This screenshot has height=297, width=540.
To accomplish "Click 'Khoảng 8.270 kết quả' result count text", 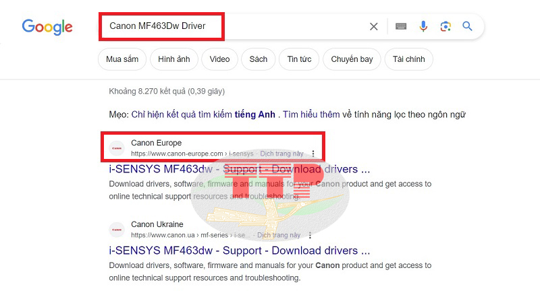I will tap(167, 91).
